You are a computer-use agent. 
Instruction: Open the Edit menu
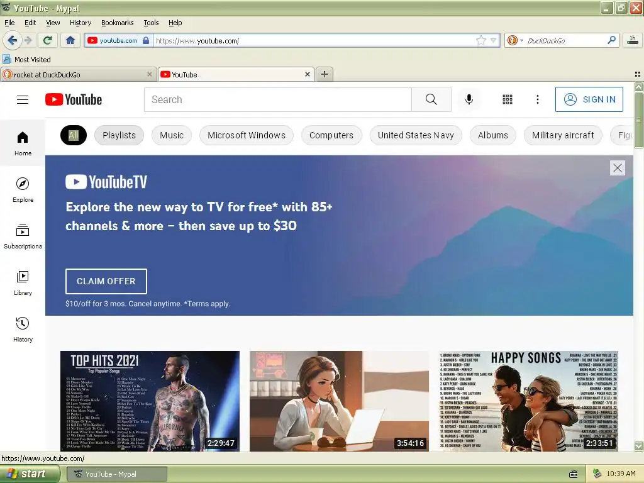tap(30, 23)
